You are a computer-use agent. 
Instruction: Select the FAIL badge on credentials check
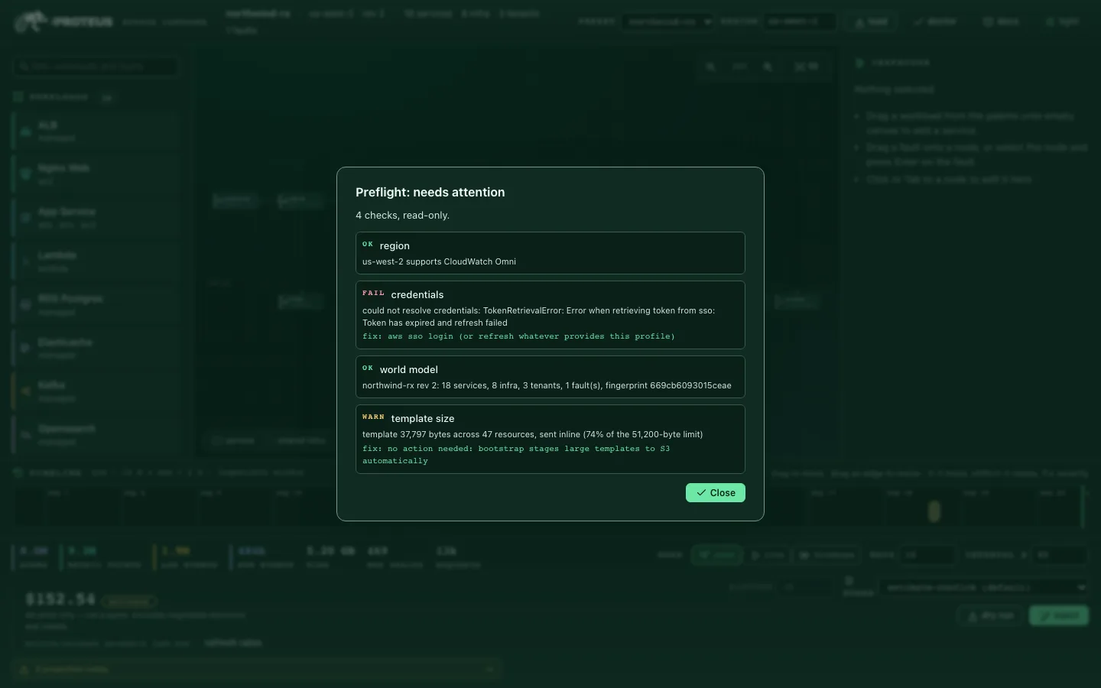[x=373, y=294]
